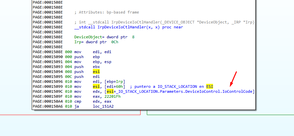Click the 'Irp= dword ptr 0Ch' definition
The height and width of the screenshot is (136, 294).
pyautogui.click(x=96, y=42)
